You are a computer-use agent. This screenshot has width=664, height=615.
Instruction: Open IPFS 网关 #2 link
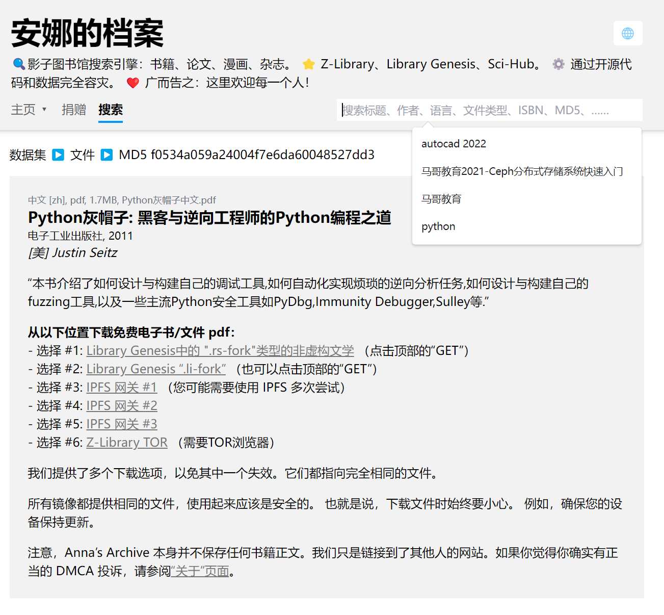point(122,406)
